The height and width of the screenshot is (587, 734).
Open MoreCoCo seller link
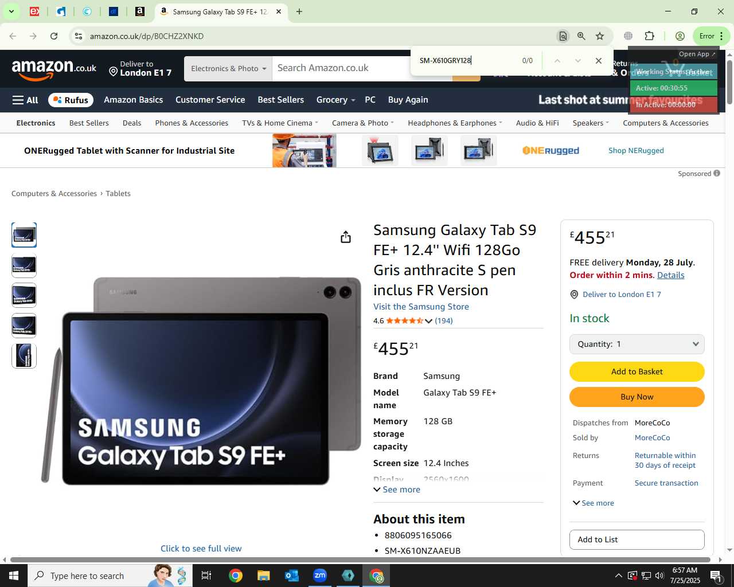652,437
